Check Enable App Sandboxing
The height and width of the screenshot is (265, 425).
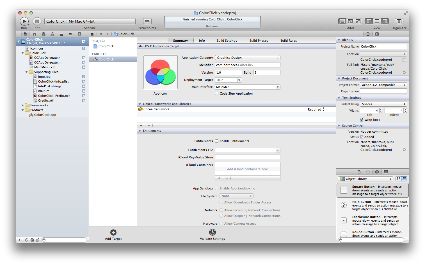click(x=217, y=188)
